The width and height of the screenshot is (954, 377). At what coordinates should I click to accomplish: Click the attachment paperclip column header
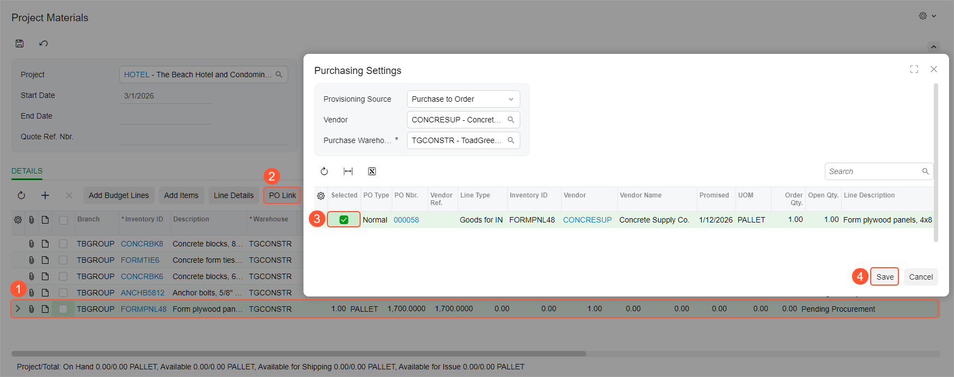click(x=32, y=220)
